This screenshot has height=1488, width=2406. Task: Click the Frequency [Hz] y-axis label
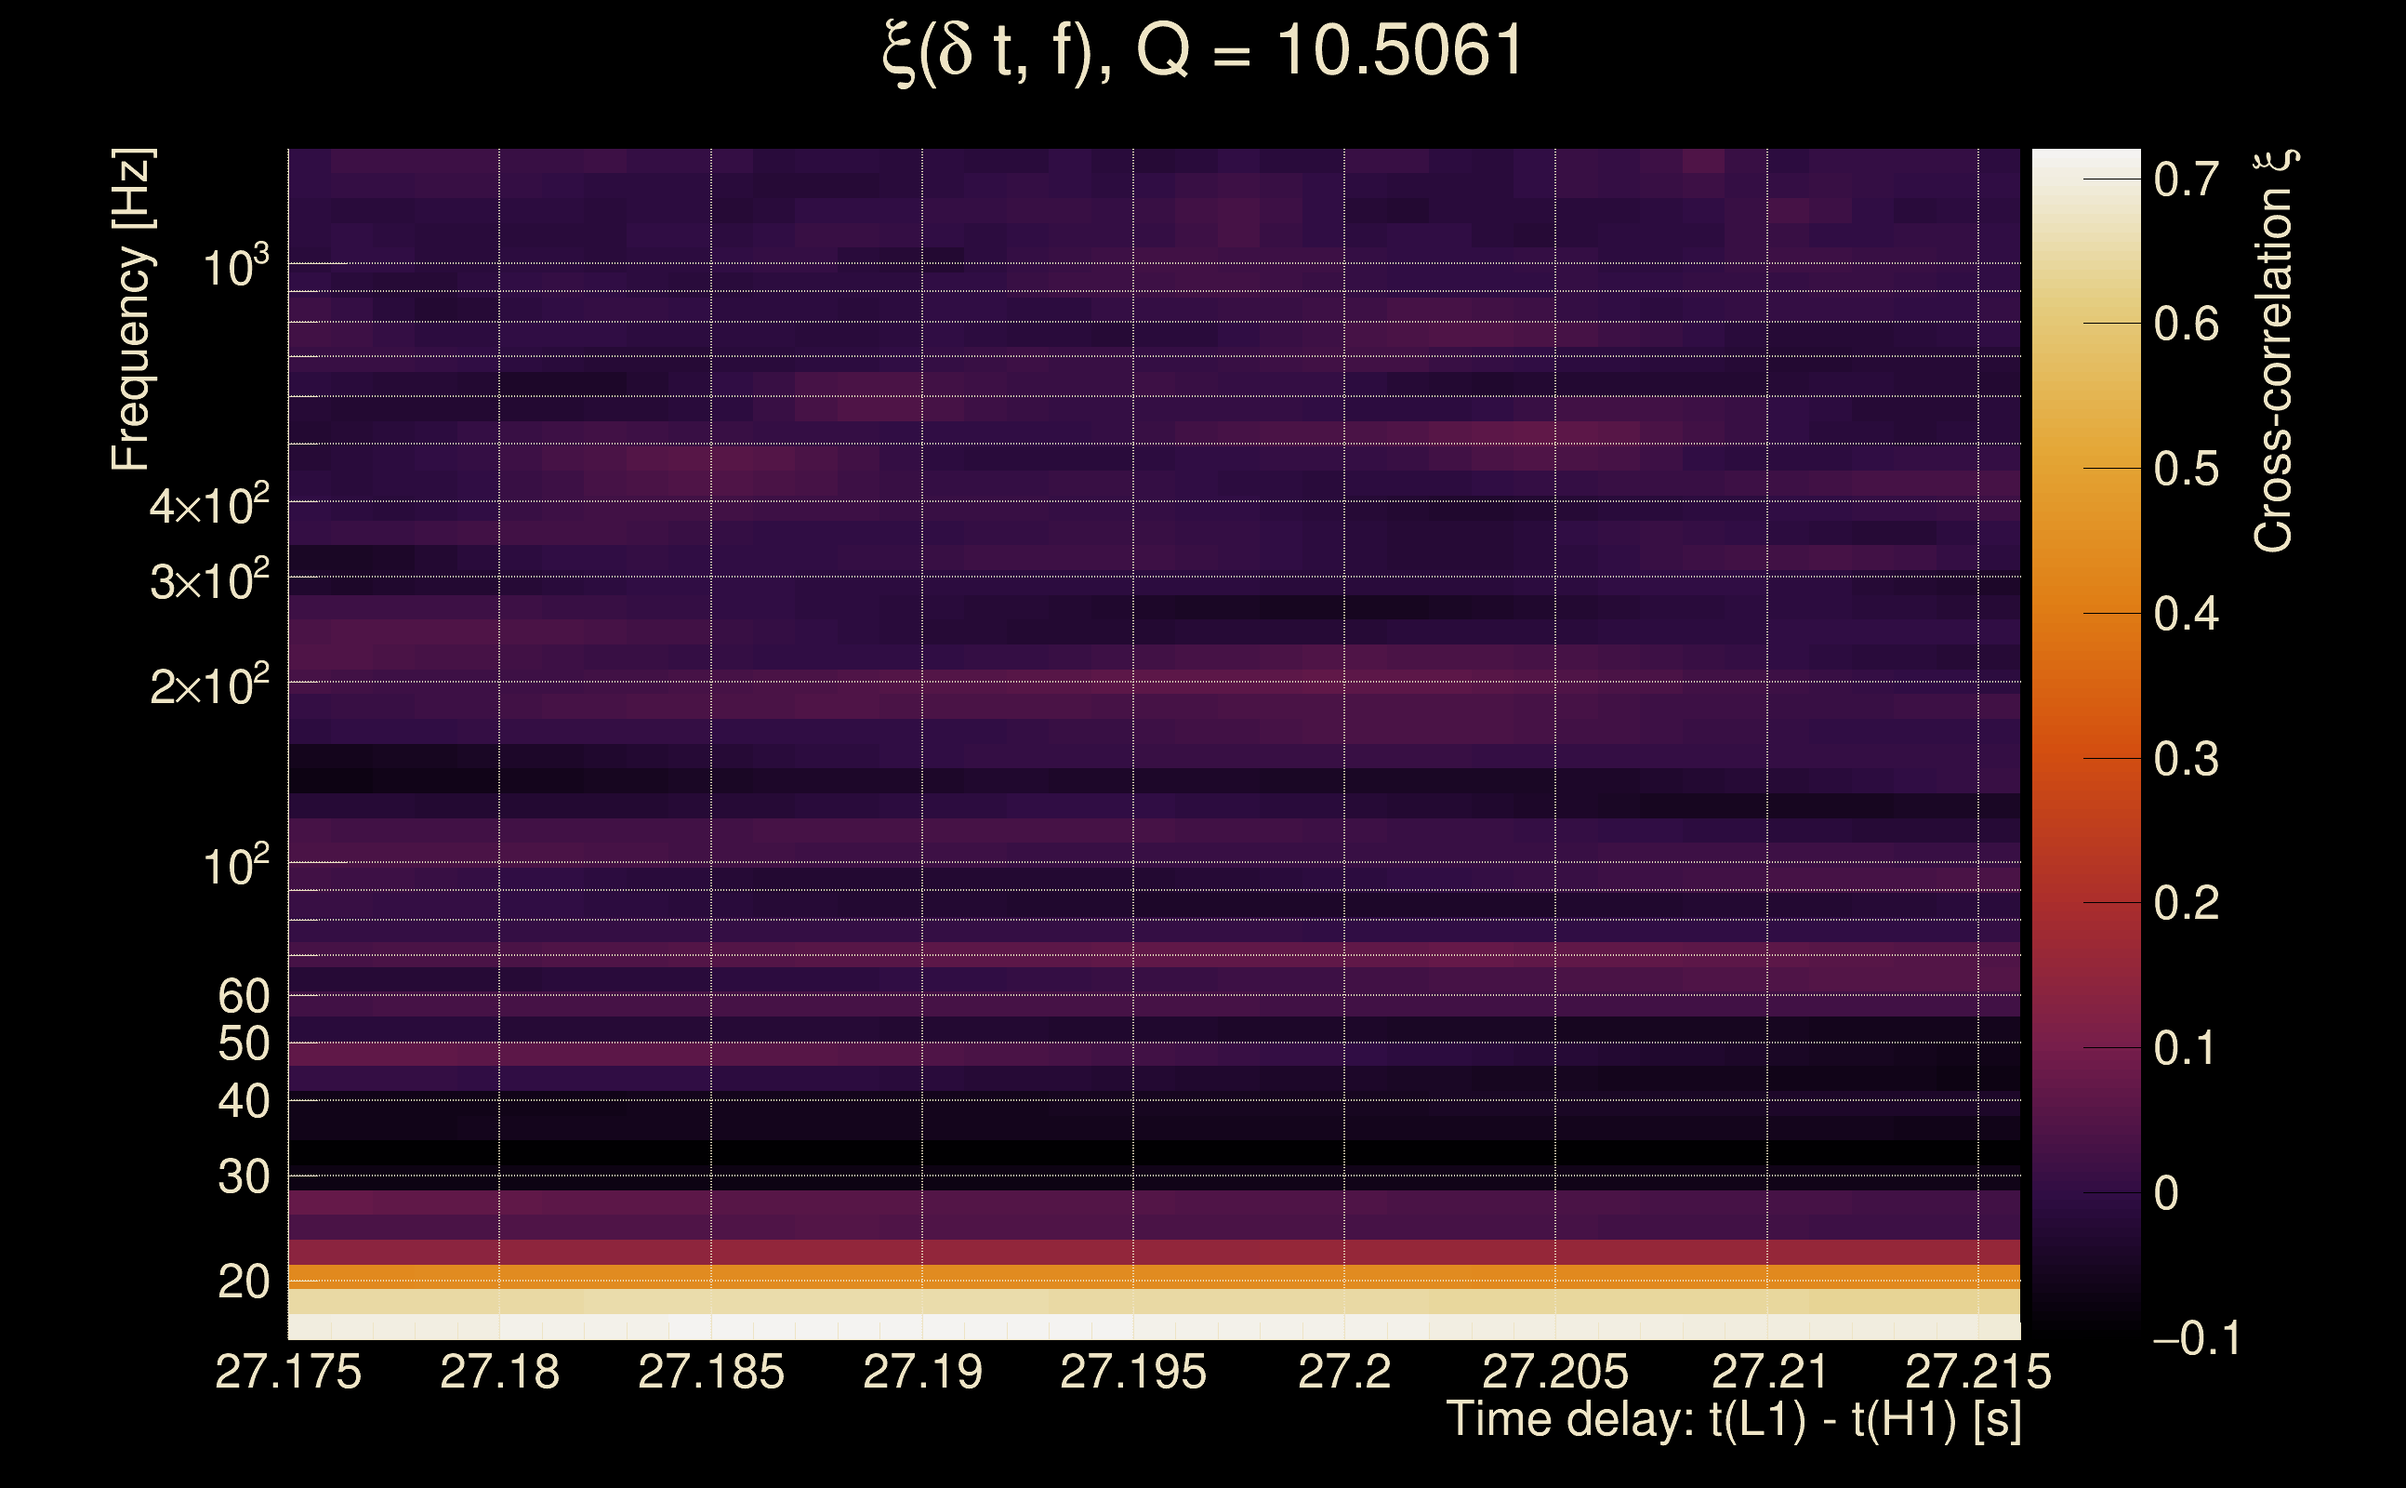point(132,309)
